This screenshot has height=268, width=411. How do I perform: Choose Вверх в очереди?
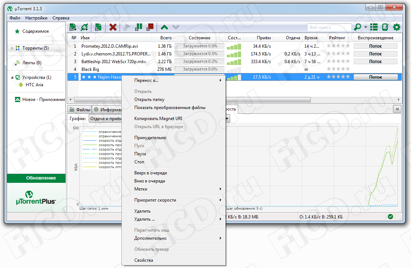[174, 173]
